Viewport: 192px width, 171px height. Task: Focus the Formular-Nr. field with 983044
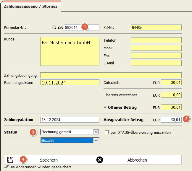click(x=82, y=27)
